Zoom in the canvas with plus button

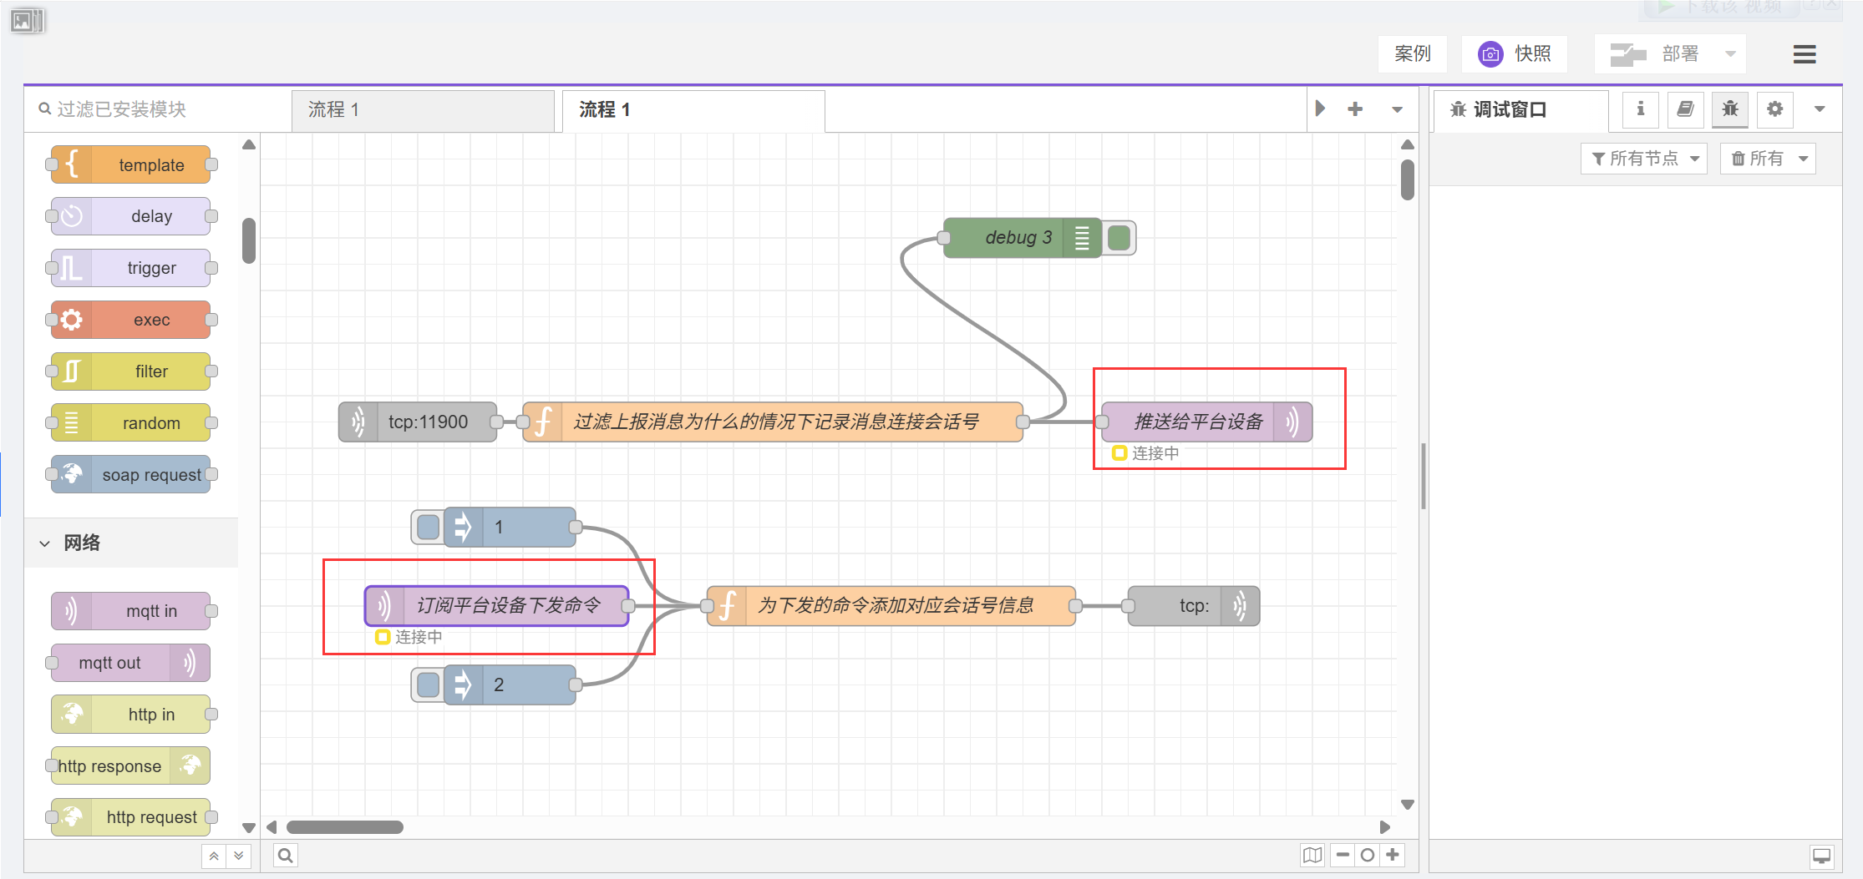1392,855
